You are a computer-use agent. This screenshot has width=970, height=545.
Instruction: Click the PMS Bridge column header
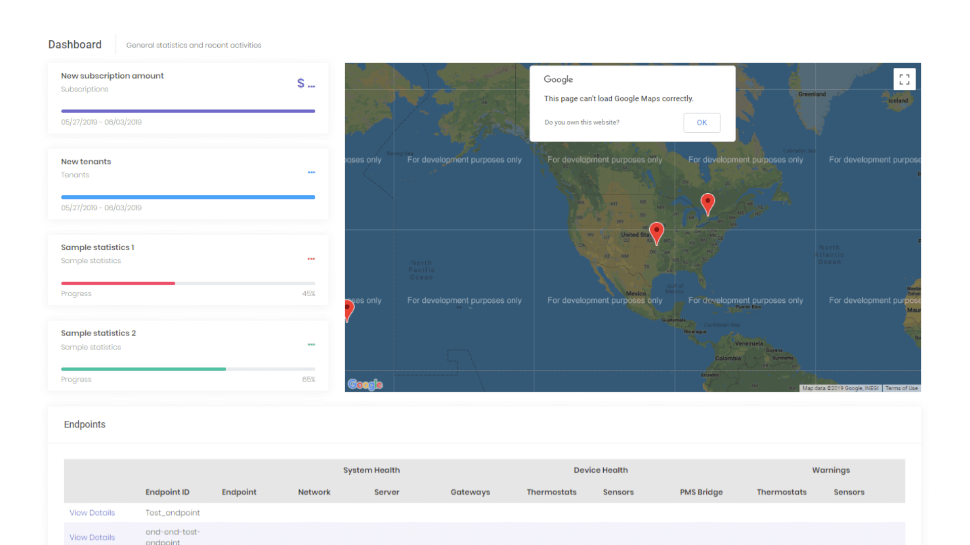click(701, 492)
